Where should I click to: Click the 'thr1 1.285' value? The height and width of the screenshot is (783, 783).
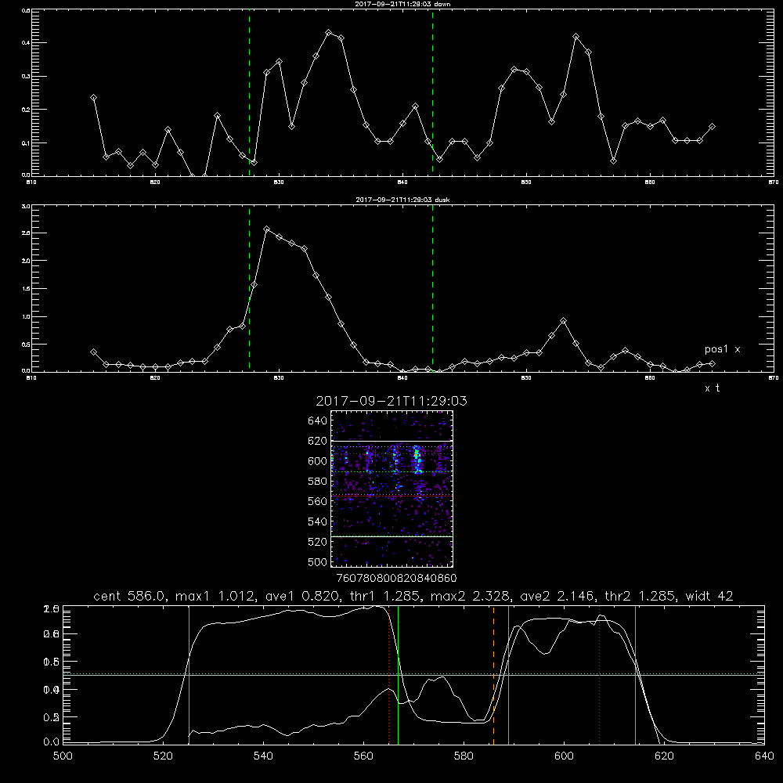[383, 596]
